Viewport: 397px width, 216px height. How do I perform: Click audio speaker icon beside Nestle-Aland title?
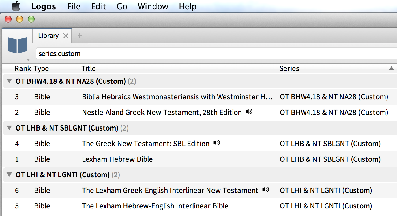pos(249,111)
